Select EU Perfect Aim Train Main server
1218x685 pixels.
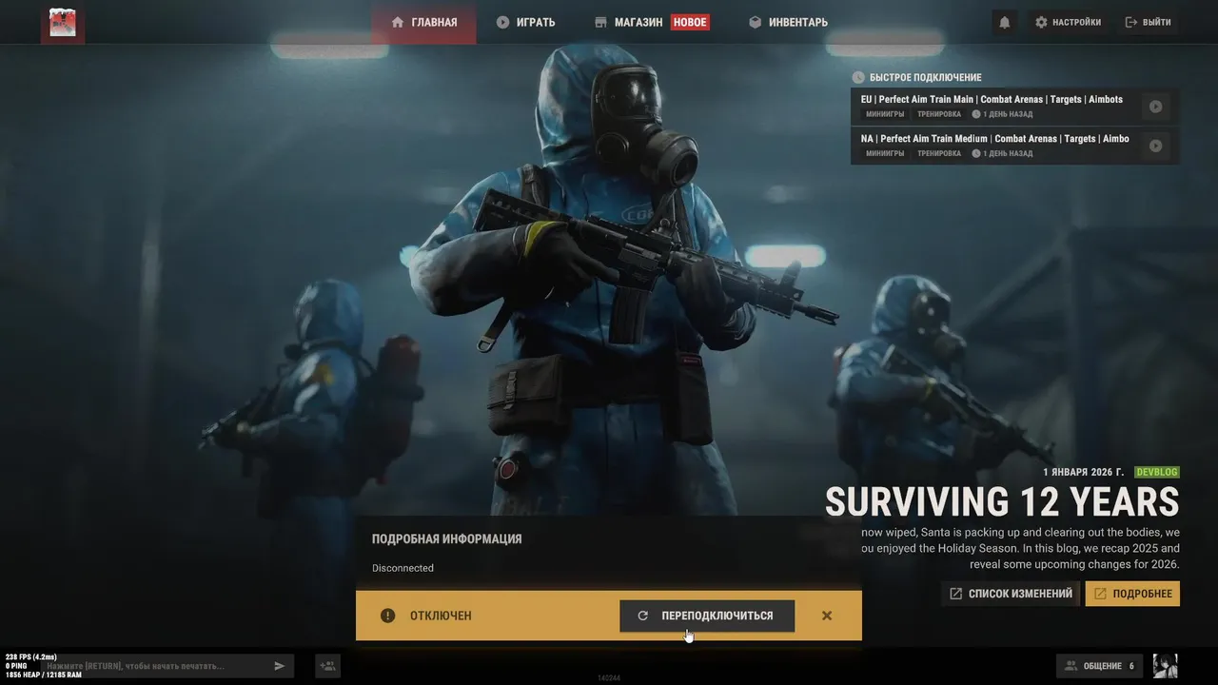1014,107
